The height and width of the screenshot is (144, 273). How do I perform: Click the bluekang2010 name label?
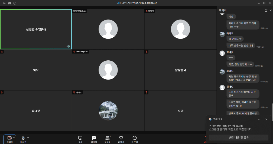pyautogui.click(x=82, y=52)
